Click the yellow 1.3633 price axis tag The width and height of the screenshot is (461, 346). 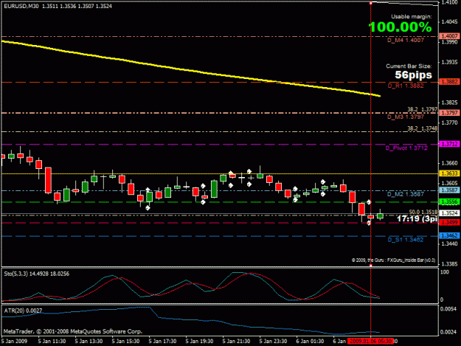(x=449, y=173)
